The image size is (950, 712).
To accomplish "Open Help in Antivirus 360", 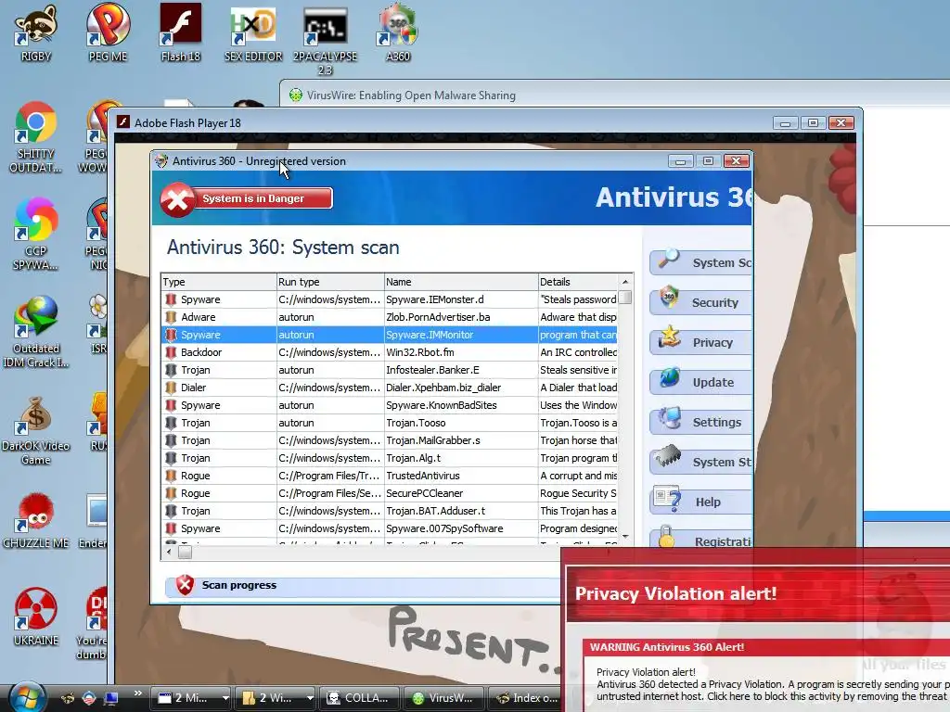I will tap(701, 502).
